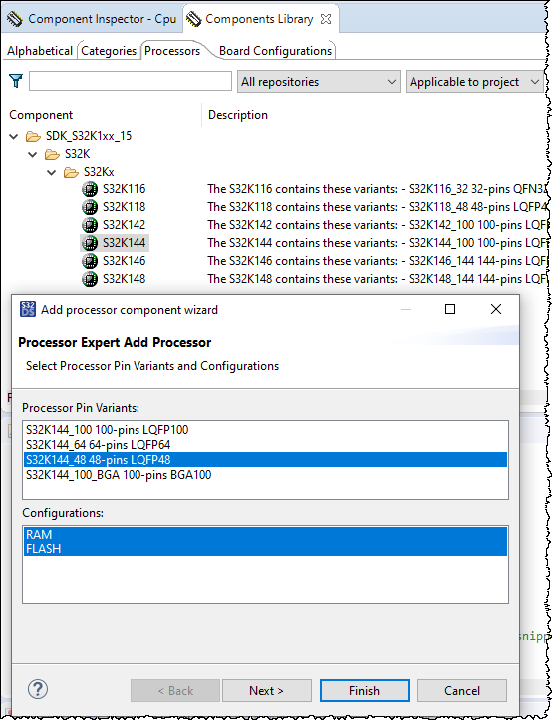Open the All repositories dropdown

(319, 82)
